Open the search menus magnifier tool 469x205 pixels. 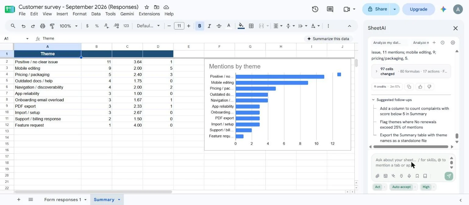point(13,26)
